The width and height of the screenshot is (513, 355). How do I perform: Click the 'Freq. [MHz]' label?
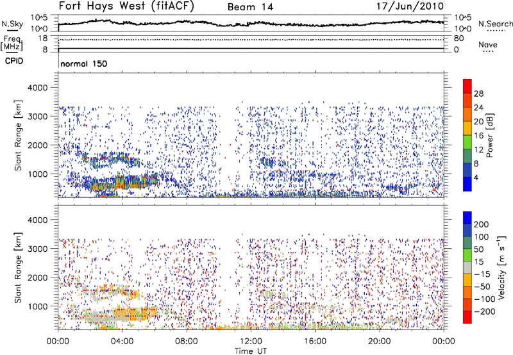pos(12,43)
